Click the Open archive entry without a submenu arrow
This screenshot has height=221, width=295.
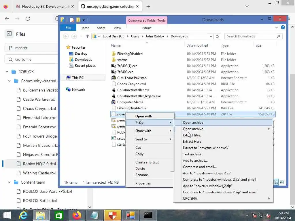(223, 123)
